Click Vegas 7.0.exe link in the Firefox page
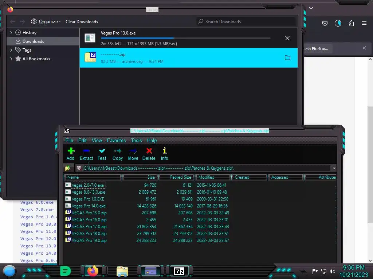Image resolution: width=373 pixels, height=279 pixels. 37,210
